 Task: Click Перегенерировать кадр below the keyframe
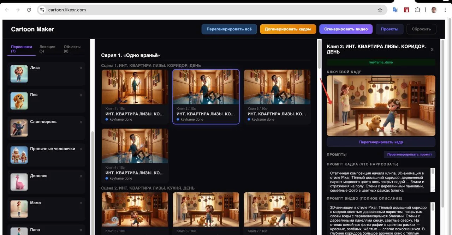(381, 142)
